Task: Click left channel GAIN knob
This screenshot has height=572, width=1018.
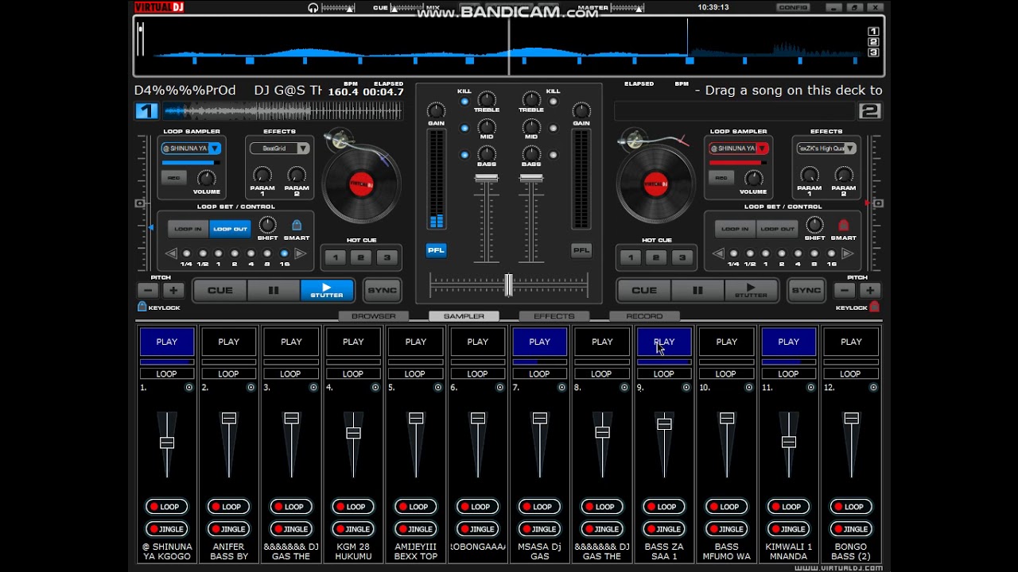Action: point(436,110)
